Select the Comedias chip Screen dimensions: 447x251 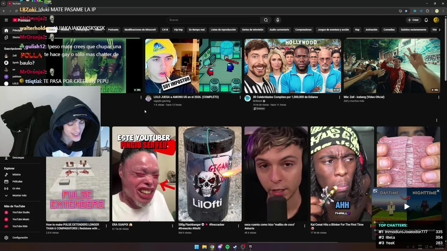(x=389, y=30)
